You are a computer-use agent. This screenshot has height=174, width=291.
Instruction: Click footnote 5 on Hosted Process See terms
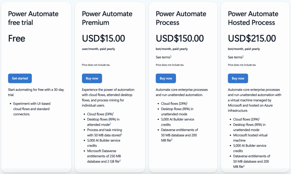click(x=243, y=56)
